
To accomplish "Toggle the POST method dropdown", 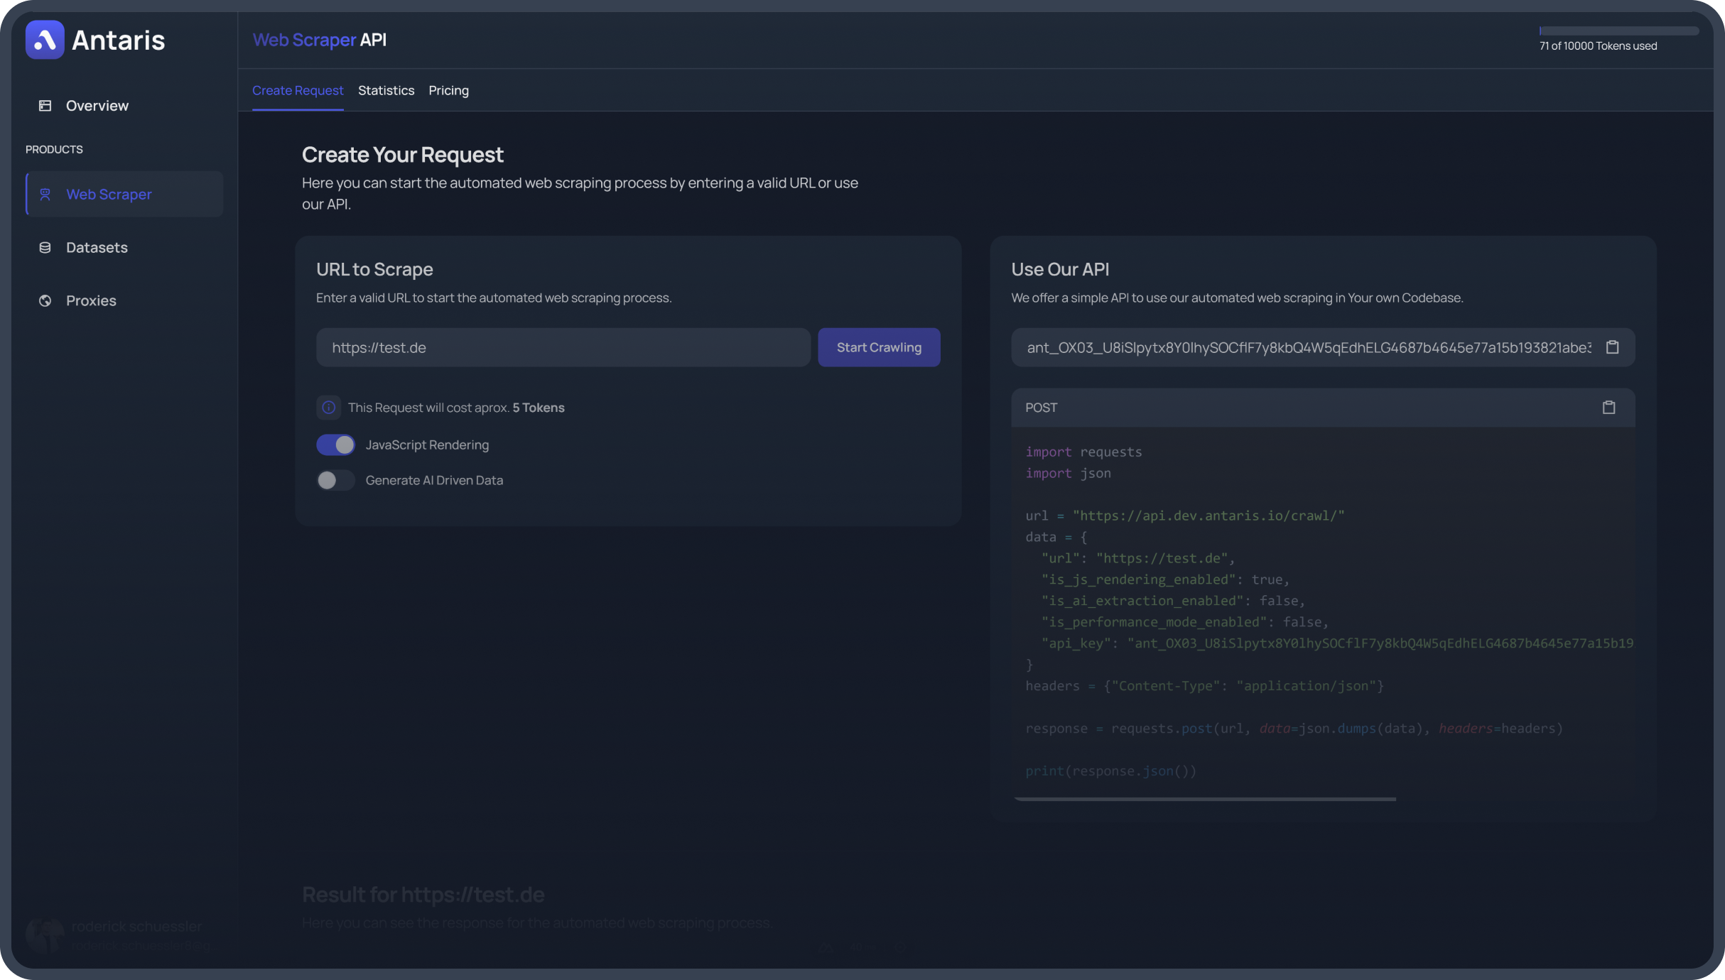I will 1042,407.
